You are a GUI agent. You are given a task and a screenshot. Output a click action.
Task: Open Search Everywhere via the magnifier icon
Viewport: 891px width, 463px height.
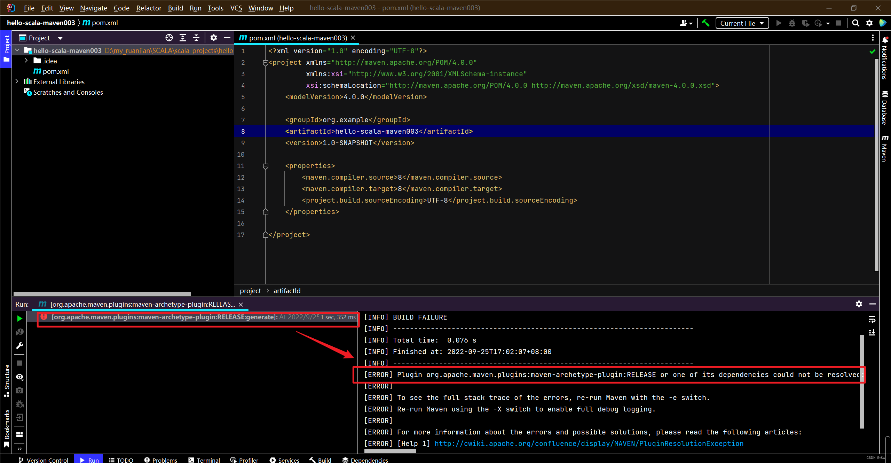pos(855,23)
